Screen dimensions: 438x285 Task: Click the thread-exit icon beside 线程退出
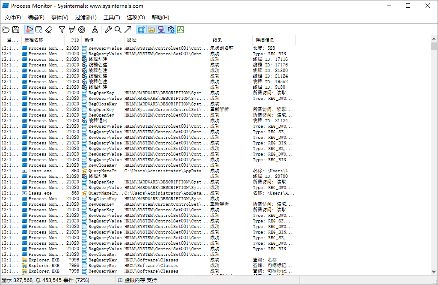84,121
